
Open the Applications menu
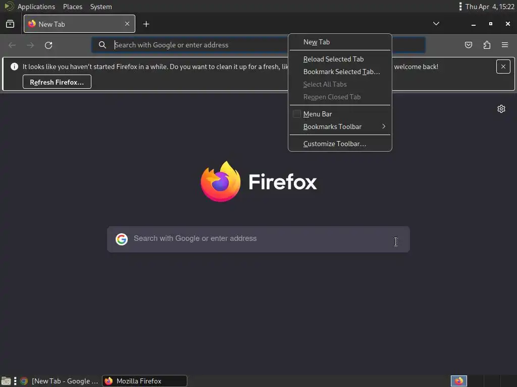coord(36,7)
